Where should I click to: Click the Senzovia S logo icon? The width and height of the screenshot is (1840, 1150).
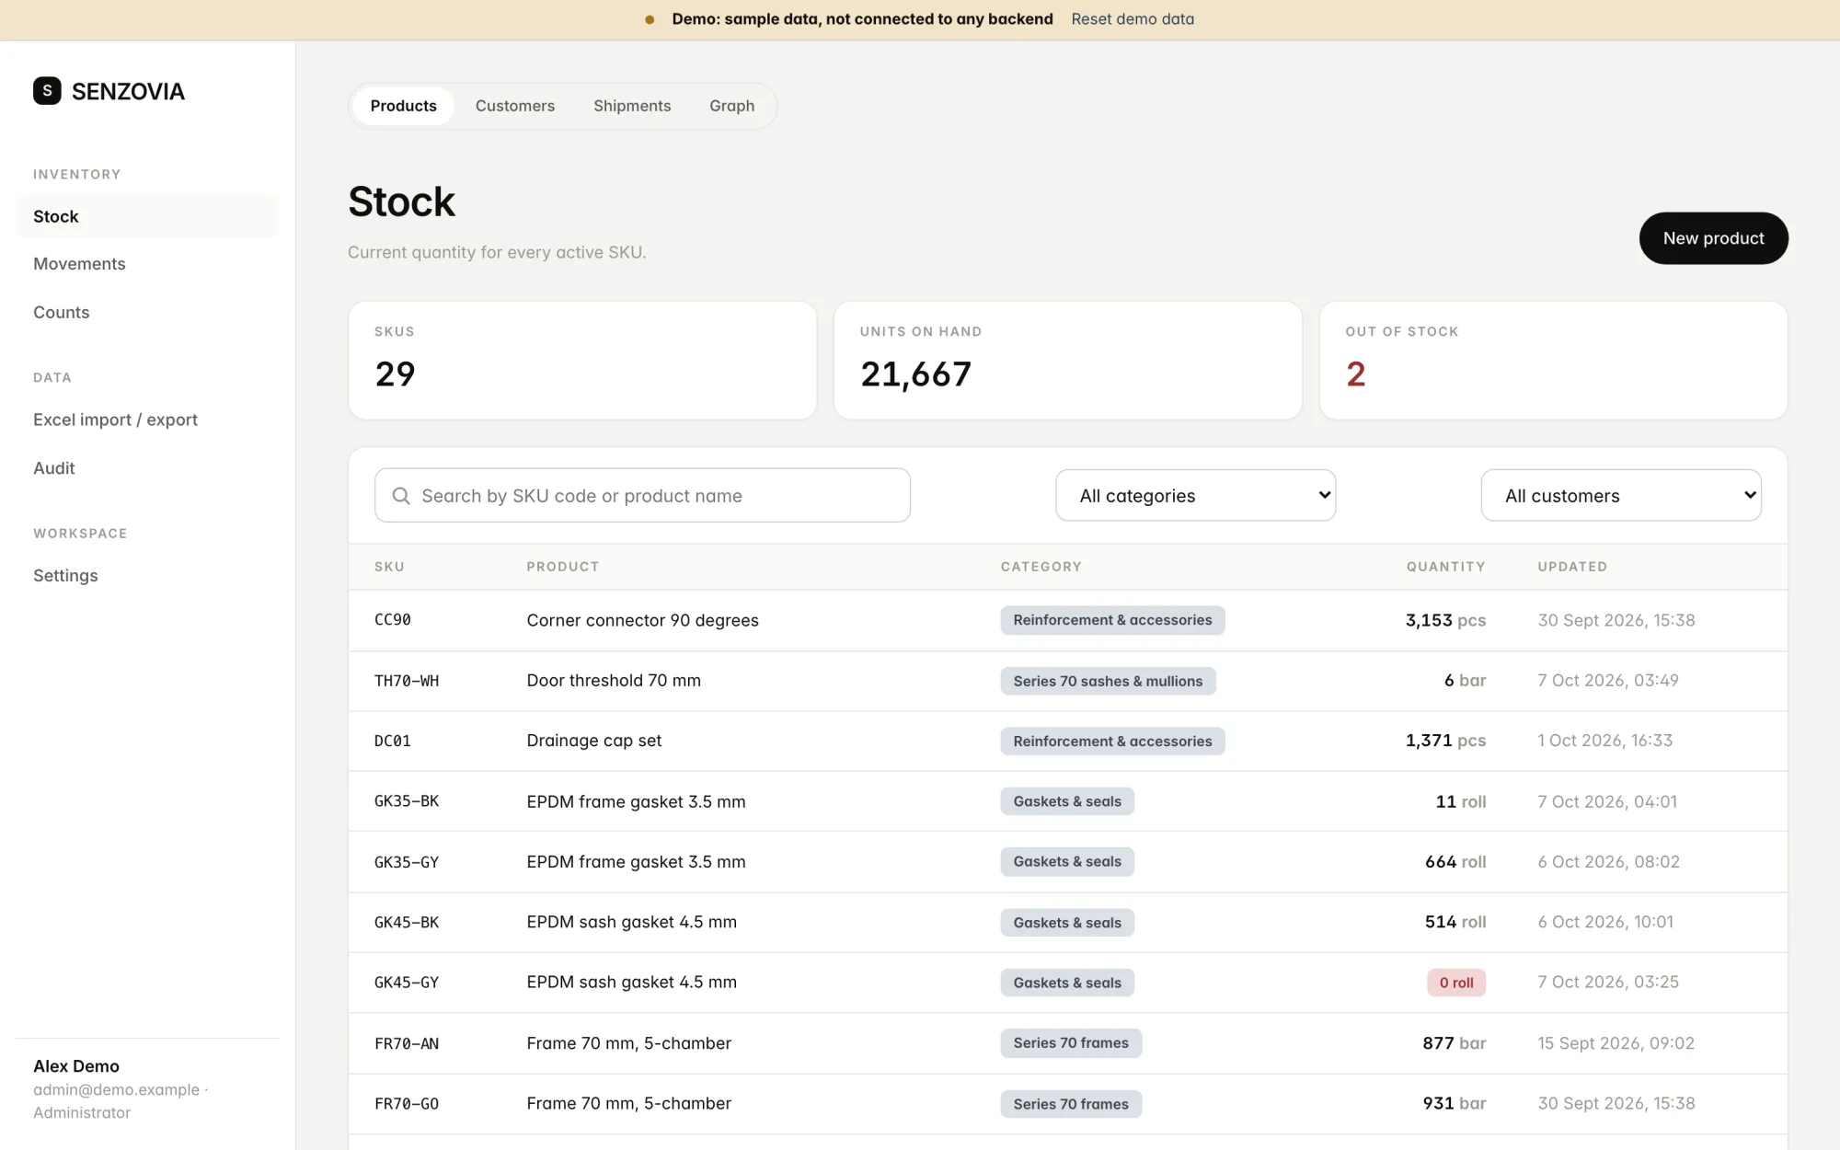47,91
